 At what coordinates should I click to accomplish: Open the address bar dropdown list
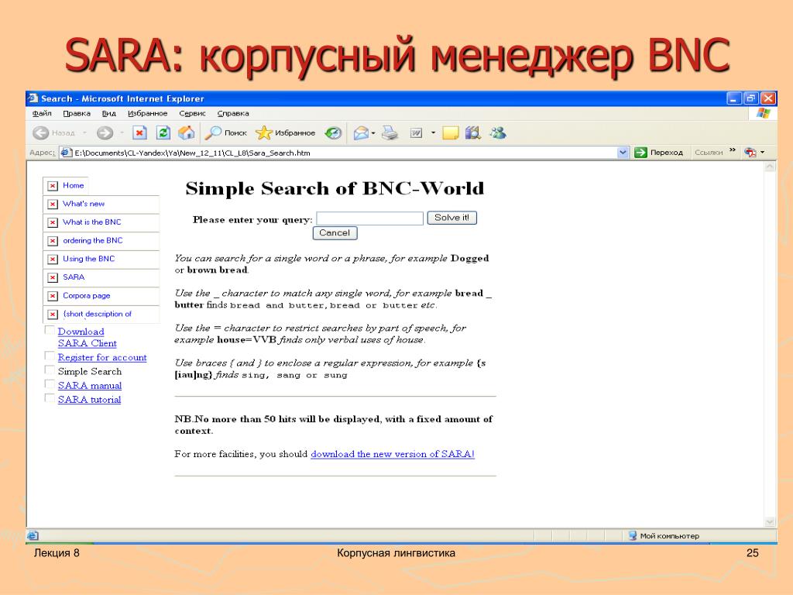click(x=623, y=153)
